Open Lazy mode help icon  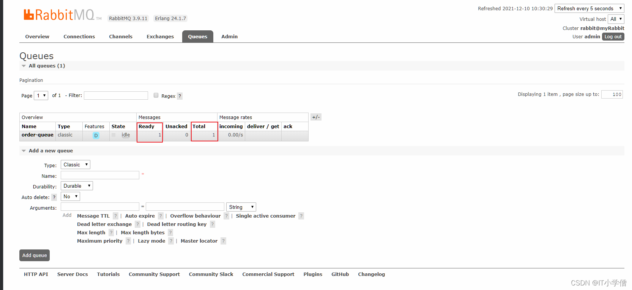click(x=171, y=241)
